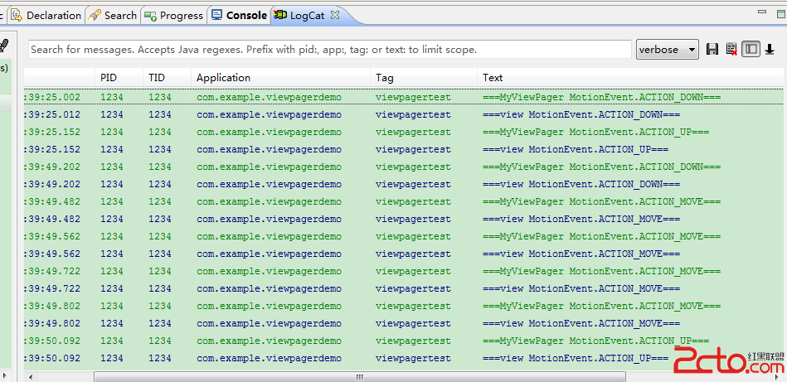Click the Save log to file icon
Viewport: 787px width, 382px height.
[x=712, y=50]
